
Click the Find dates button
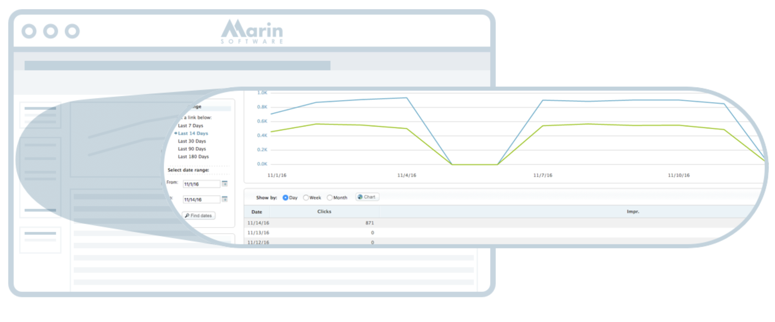[199, 216]
